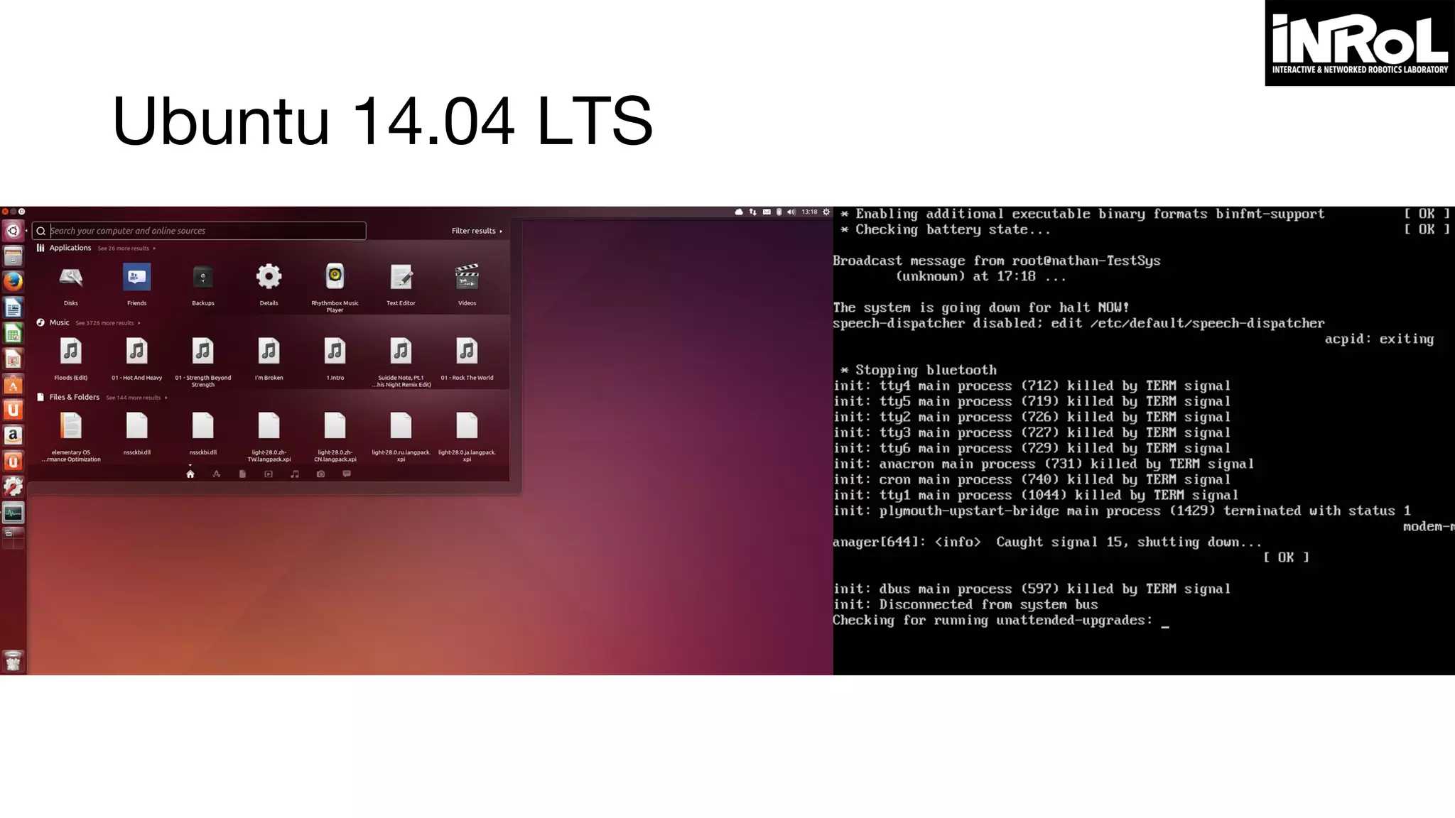The image size is (1455, 818).
Task: Open LibreOffice Calc in the launcher
Action: pyautogui.click(x=13, y=333)
